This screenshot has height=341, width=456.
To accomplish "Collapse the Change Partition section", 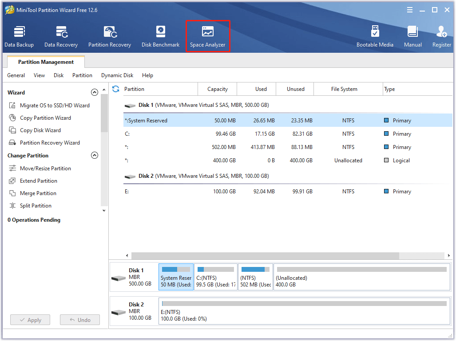I will (x=95, y=155).
